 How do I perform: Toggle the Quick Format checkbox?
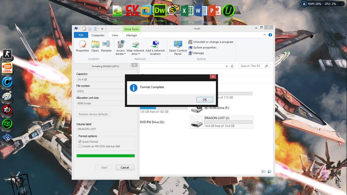click(80, 142)
